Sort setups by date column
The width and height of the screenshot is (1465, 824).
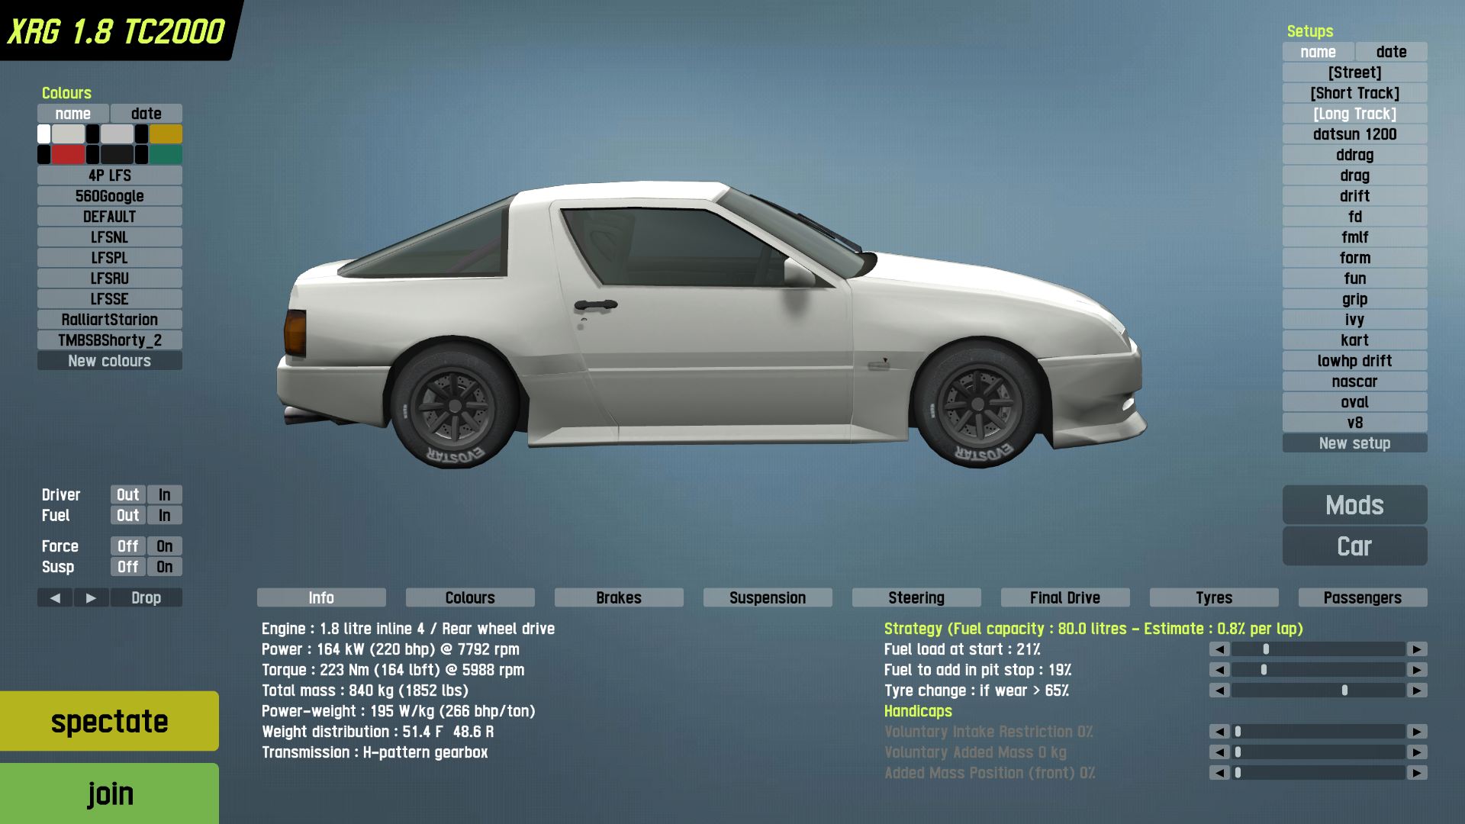click(x=1391, y=52)
